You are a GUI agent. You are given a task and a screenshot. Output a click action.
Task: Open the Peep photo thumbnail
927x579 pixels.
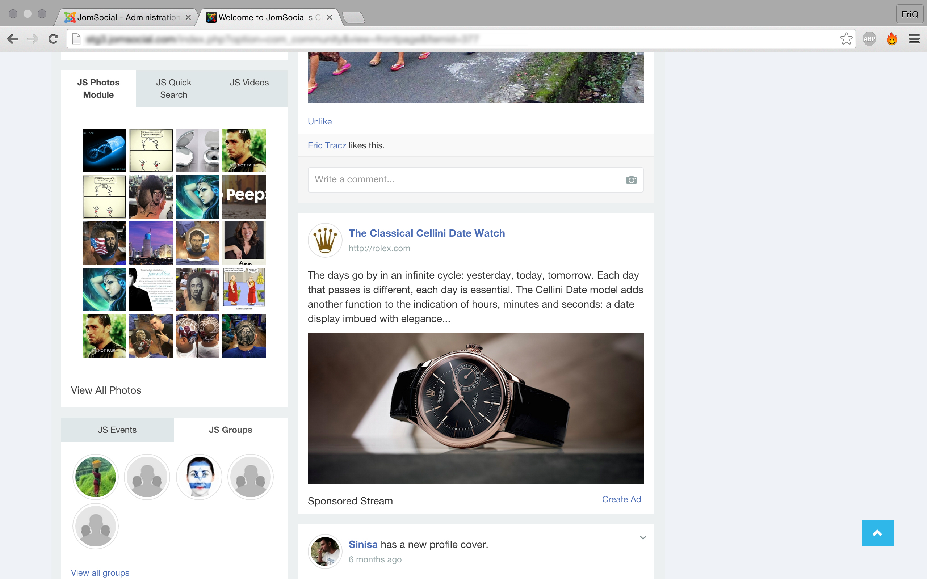[x=244, y=197]
